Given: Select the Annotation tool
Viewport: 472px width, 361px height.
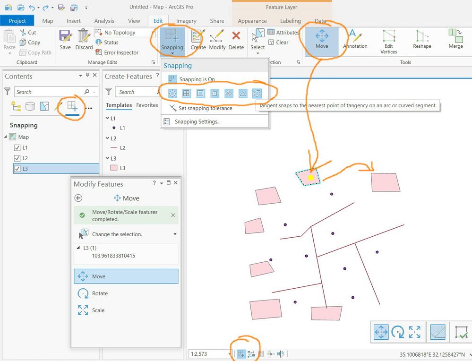Looking at the screenshot, I should point(355,39).
